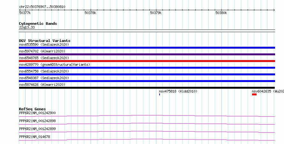The width and height of the screenshot is (284, 144).
Task: Click the nsv6535590 (Sedlazeck2020) label
Action: point(44,45)
